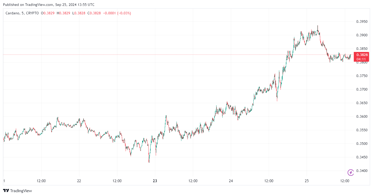The width and height of the screenshot is (373, 196).
Task: Click the TradingView logo at the bottom left
Action: pyautogui.click(x=17, y=191)
